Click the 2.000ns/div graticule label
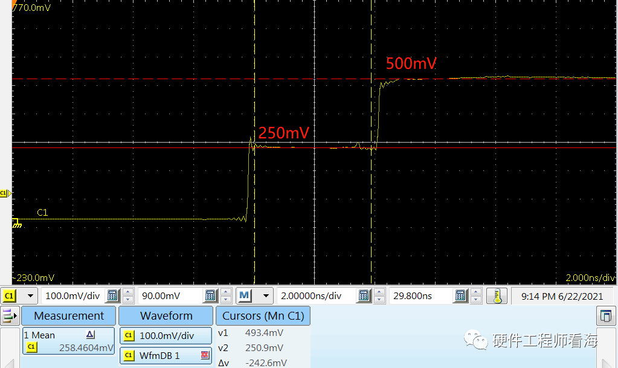Image resolution: width=618 pixels, height=368 pixels. pyautogui.click(x=590, y=278)
